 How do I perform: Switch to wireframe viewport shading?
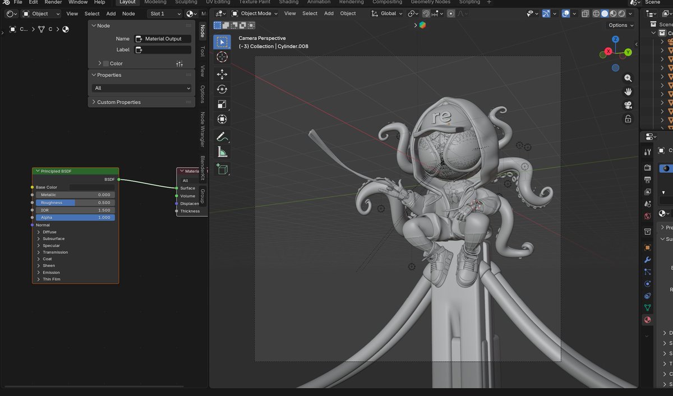[x=597, y=13]
